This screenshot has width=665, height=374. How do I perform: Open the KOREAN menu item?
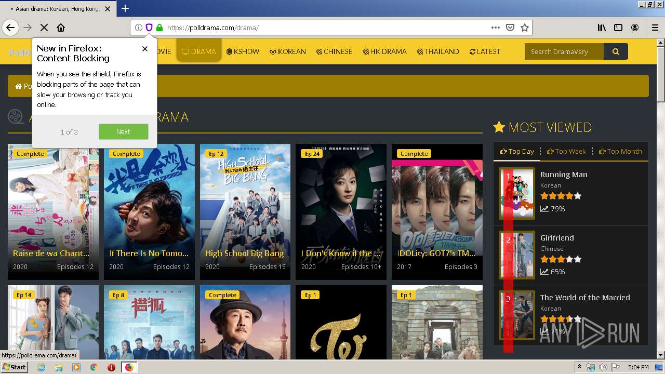tap(287, 51)
